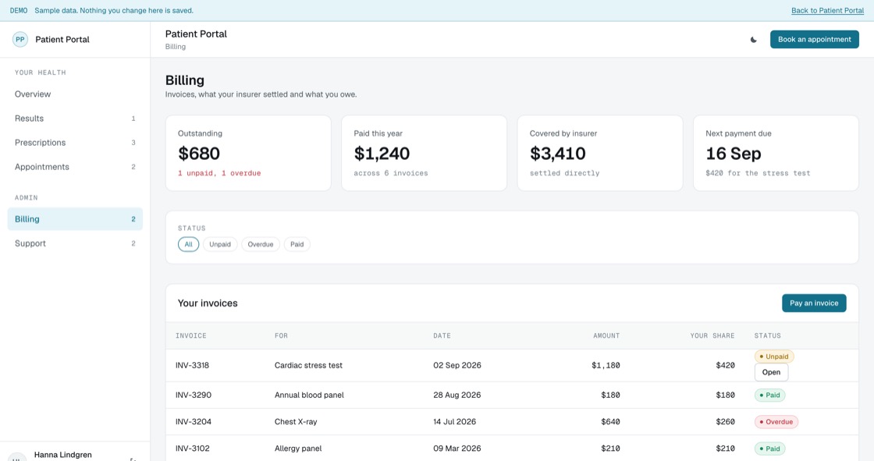Click invoice number INV-3290
The height and width of the screenshot is (461, 874).
coord(193,395)
